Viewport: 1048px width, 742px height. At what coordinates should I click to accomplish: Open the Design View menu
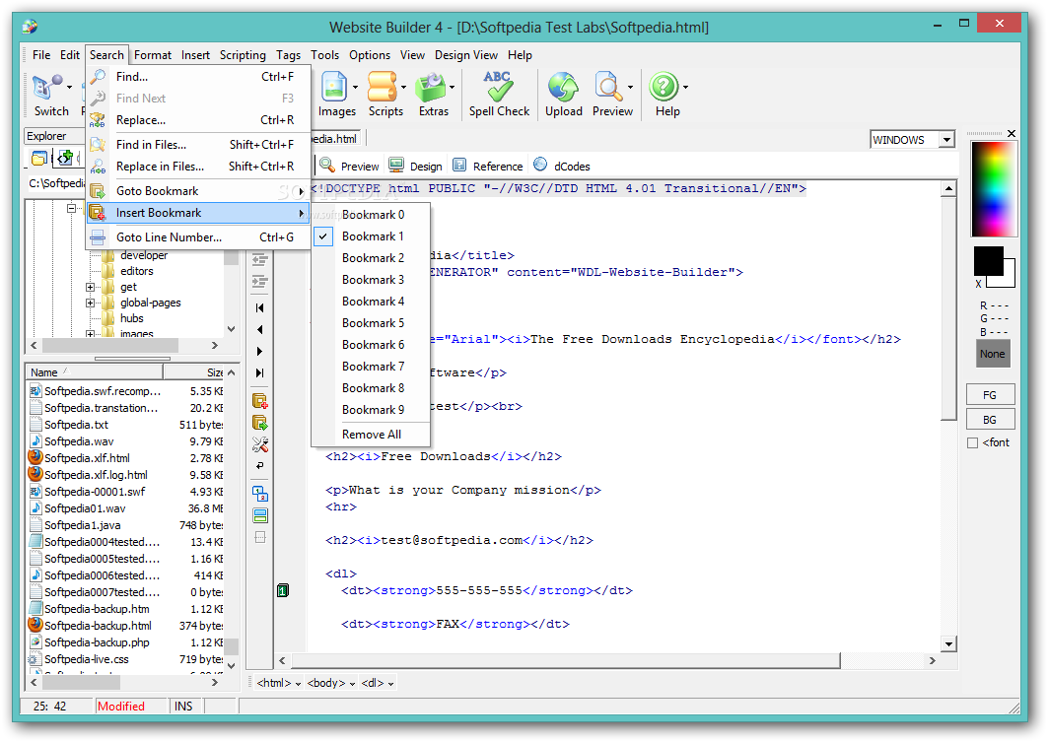click(466, 55)
